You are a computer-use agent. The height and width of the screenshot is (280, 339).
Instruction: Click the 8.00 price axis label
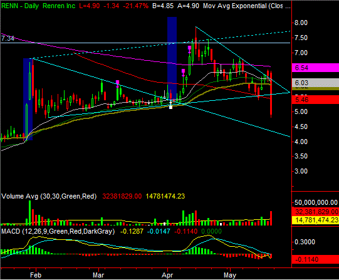(x=301, y=23)
